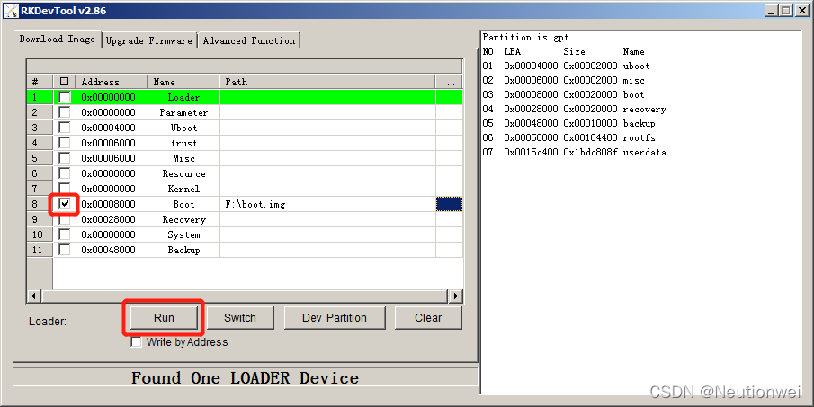
Task: Click the uboot partition log line
Action: point(566,66)
